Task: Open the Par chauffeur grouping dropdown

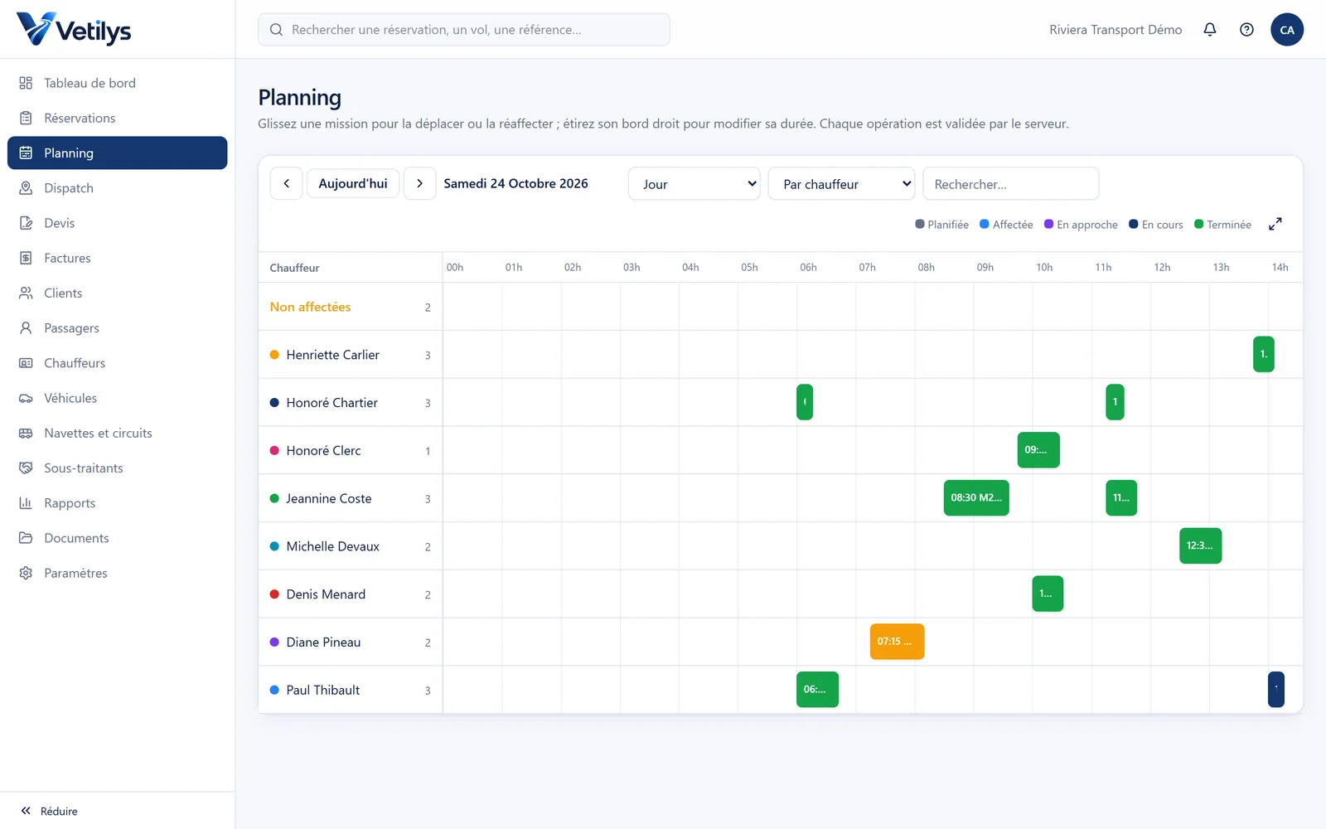Action: [841, 184]
